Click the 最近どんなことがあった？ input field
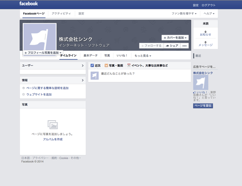 click(x=139, y=76)
